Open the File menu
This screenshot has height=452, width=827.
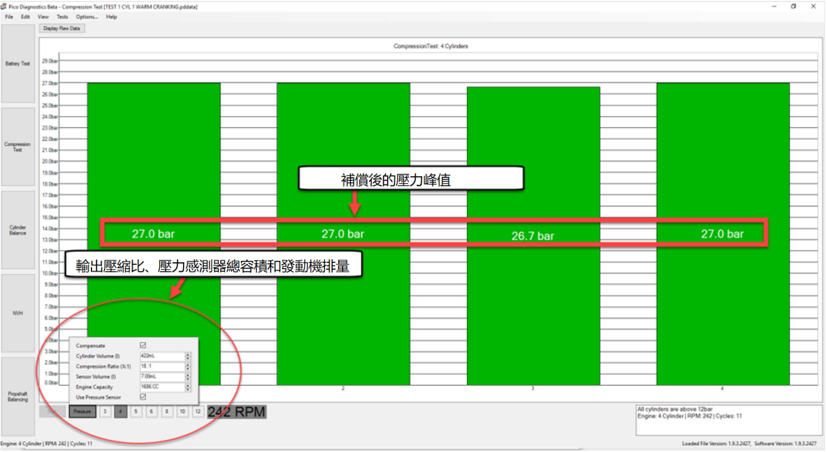click(9, 17)
